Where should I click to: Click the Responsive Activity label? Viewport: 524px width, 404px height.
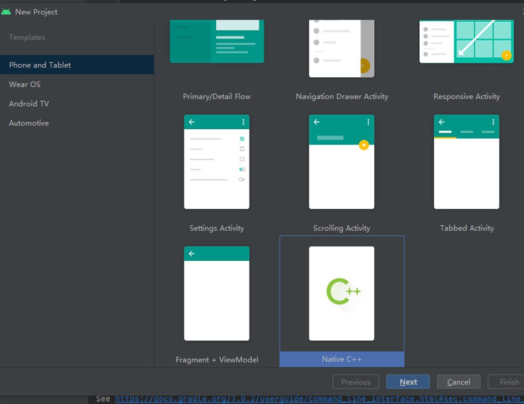point(466,97)
